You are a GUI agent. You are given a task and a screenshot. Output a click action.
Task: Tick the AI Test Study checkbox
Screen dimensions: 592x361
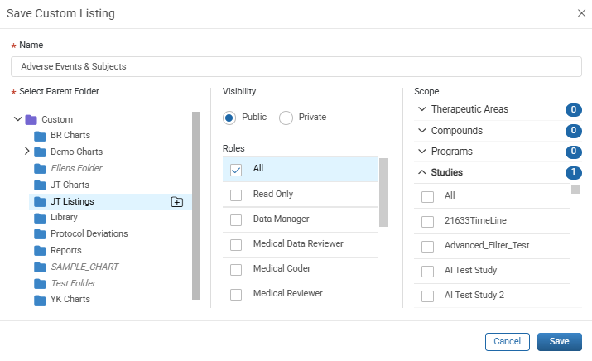click(x=427, y=271)
